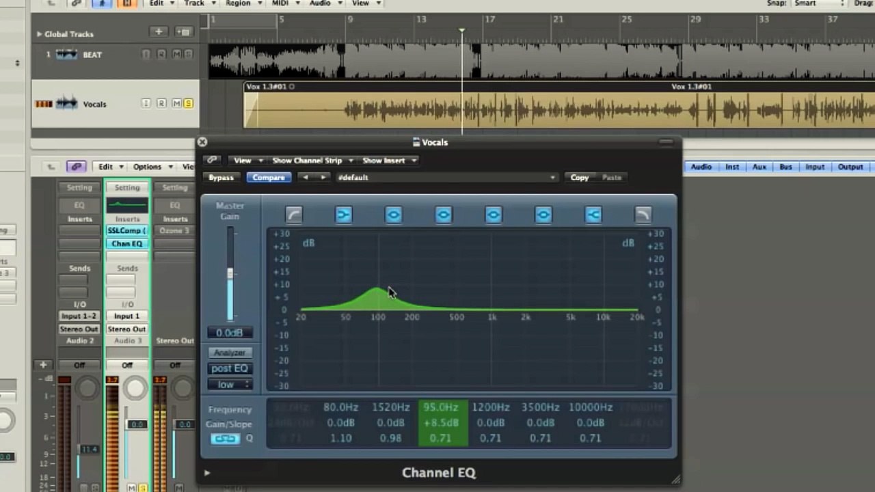The image size is (875, 492).
Task: Click the Setting button on selected channel strip
Action: pyautogui.click(x=127, y=187)
